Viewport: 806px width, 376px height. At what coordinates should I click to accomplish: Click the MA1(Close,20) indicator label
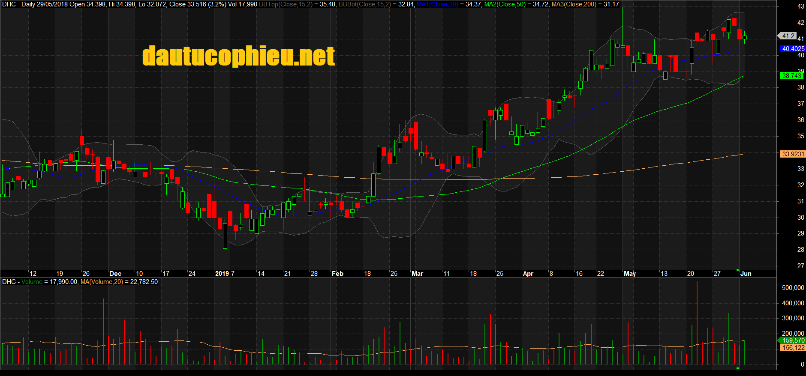[x=437, y=4]
